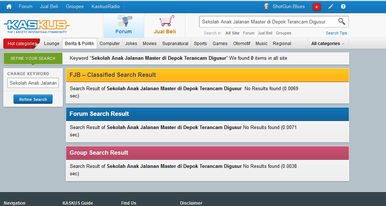Open the red notifications badge showing 4
This screenshot has height=206, width=386.
317,7
